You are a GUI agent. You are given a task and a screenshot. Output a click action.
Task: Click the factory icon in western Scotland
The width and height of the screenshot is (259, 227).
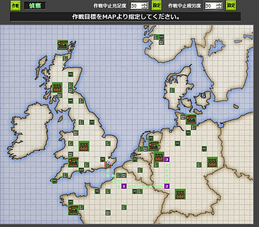(57, 87)
